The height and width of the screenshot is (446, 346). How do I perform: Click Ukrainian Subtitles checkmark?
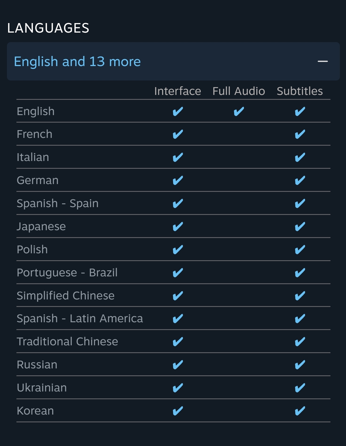click(x=300, y=388)
